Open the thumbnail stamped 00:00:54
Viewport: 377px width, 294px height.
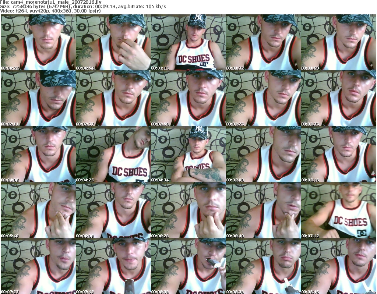pyautogui.click(x=113, y=42)
